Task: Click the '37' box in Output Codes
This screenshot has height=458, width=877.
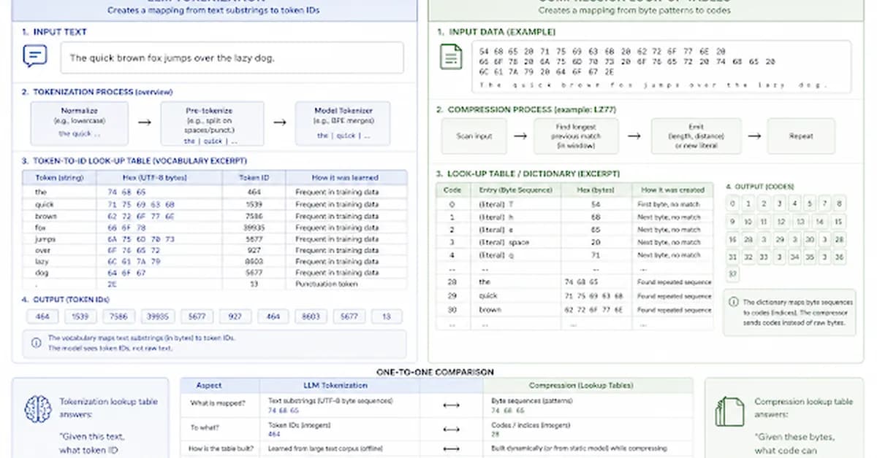Action: (732, 275)
